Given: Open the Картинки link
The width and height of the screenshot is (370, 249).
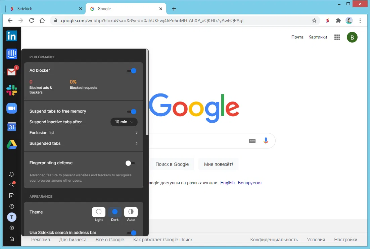Looking at the screenshot, I should (x=318, y=37).
